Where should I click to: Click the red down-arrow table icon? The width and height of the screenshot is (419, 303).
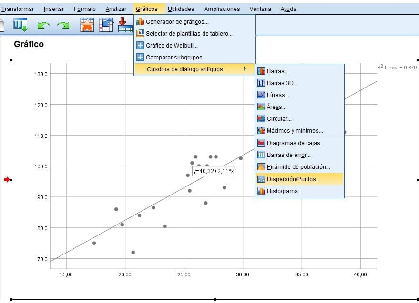click(125, 25)
